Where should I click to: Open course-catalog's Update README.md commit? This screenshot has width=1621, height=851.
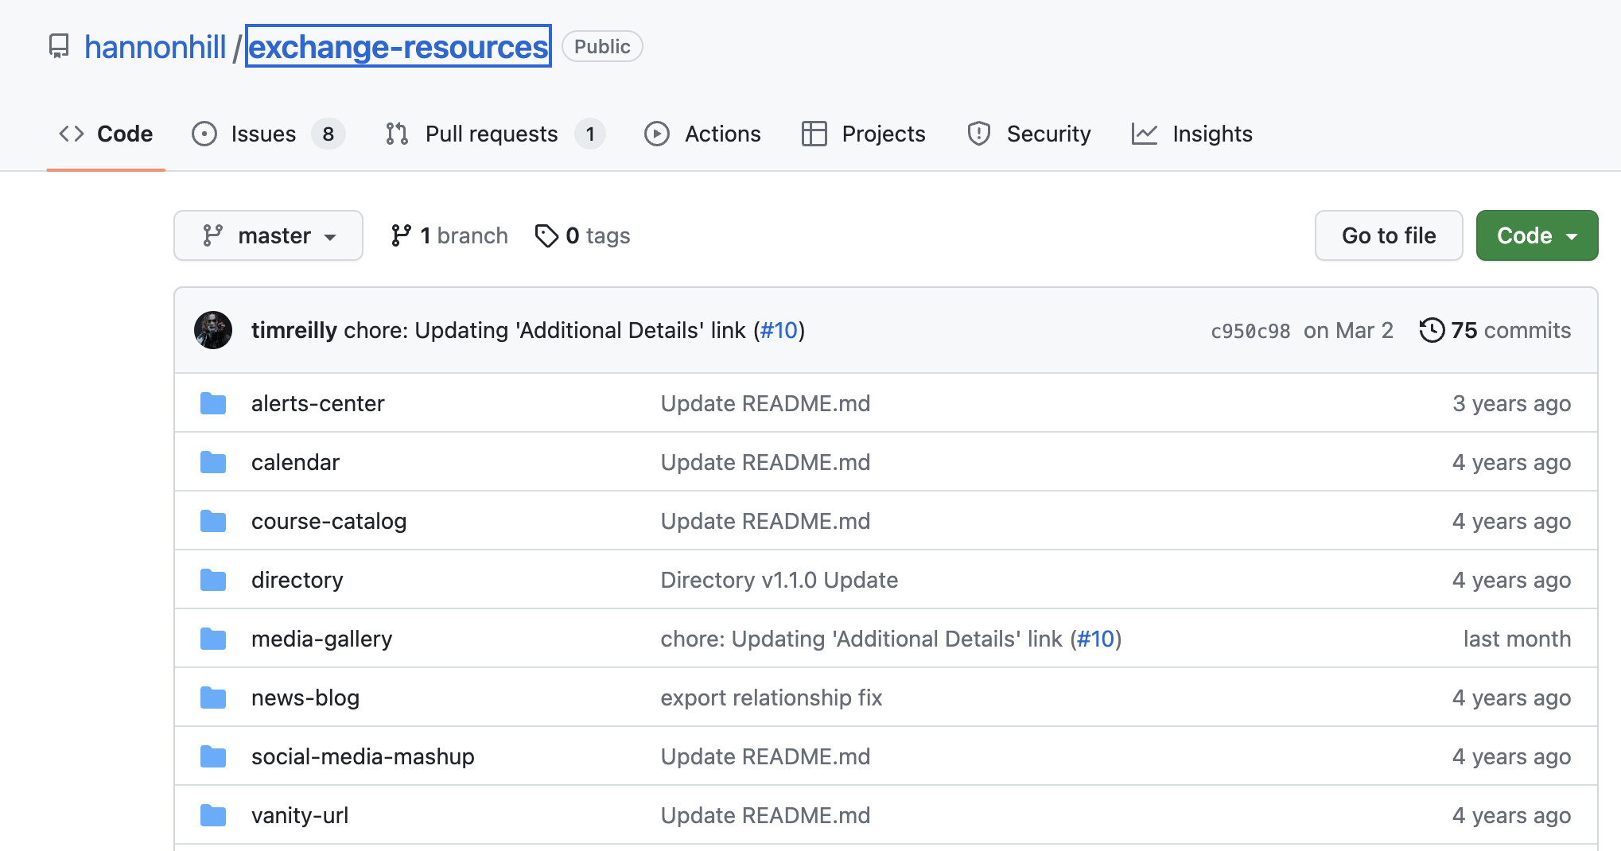(765, 521)
